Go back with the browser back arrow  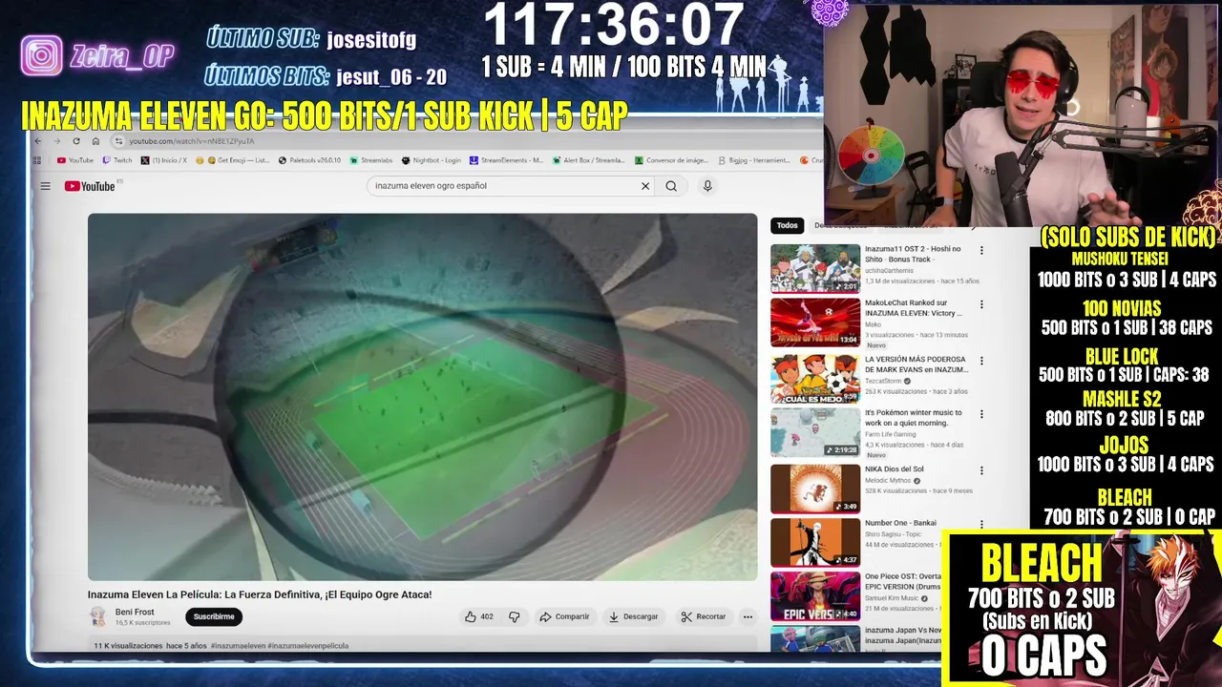(38, 141)
